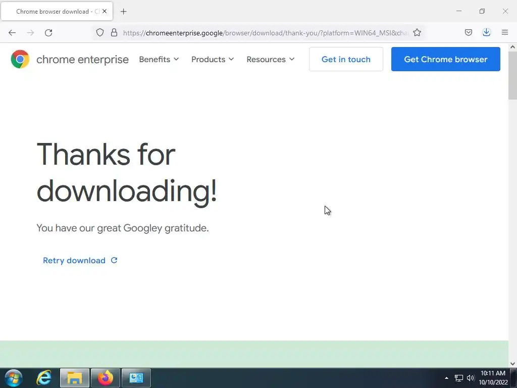Click the chrome enterprise brand text
This screenshot has height=388, width=517.
[82, 60]
